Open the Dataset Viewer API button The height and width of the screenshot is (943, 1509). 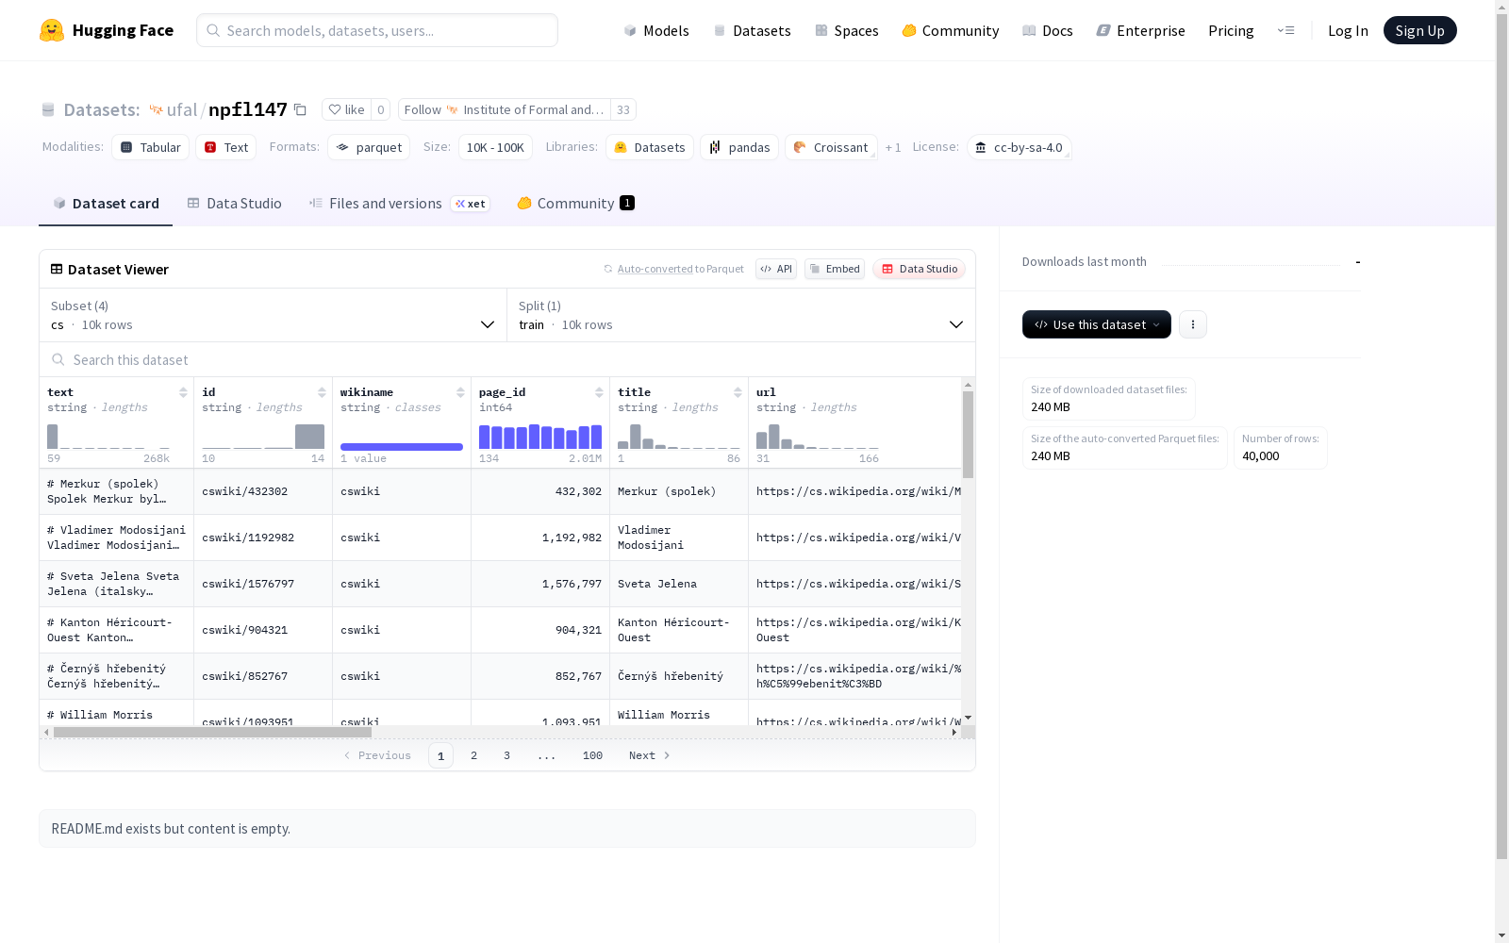pos(776,269)
